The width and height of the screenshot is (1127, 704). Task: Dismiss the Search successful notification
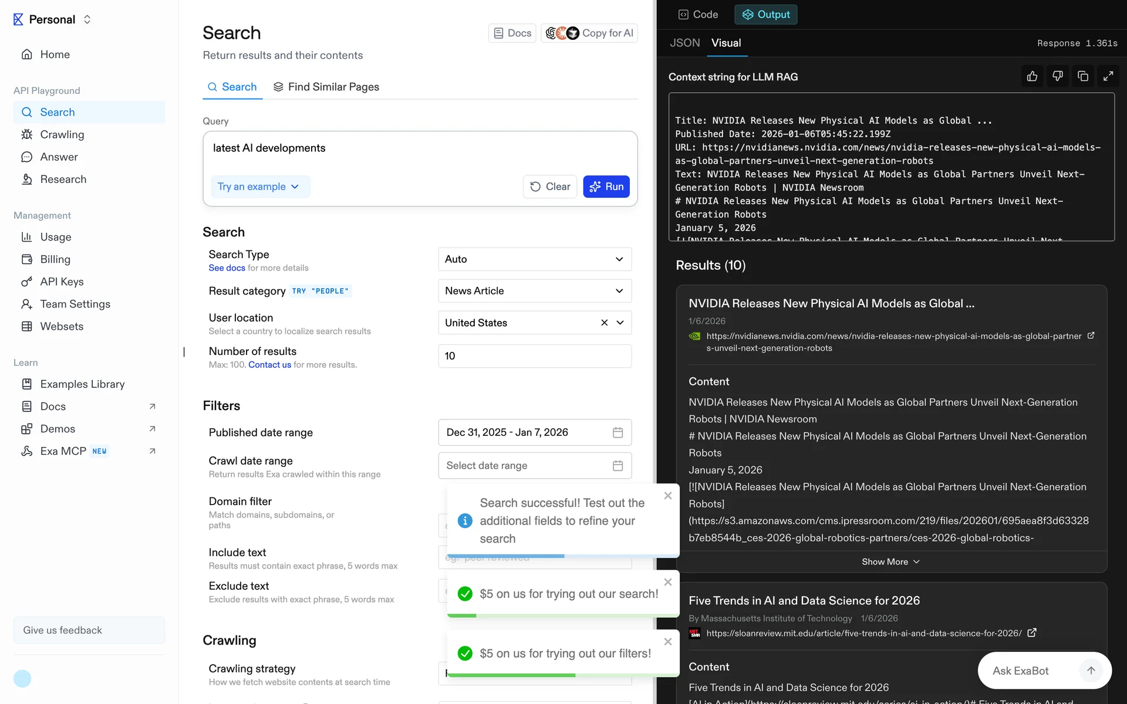(667, 496)
